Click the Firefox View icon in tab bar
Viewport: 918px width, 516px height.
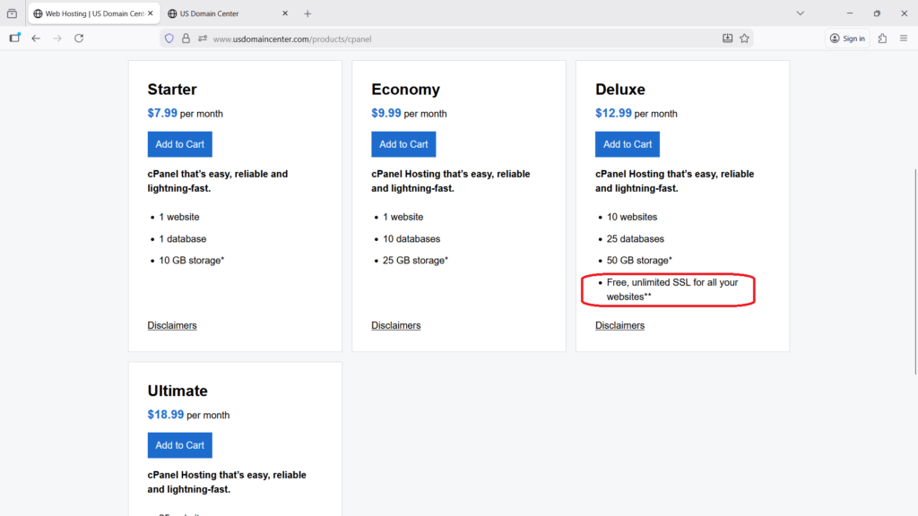(x=12, y=13)
